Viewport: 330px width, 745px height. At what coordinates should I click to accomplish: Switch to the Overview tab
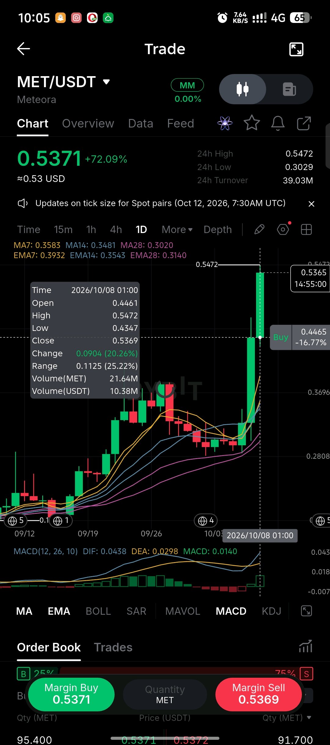click(88, 124)
